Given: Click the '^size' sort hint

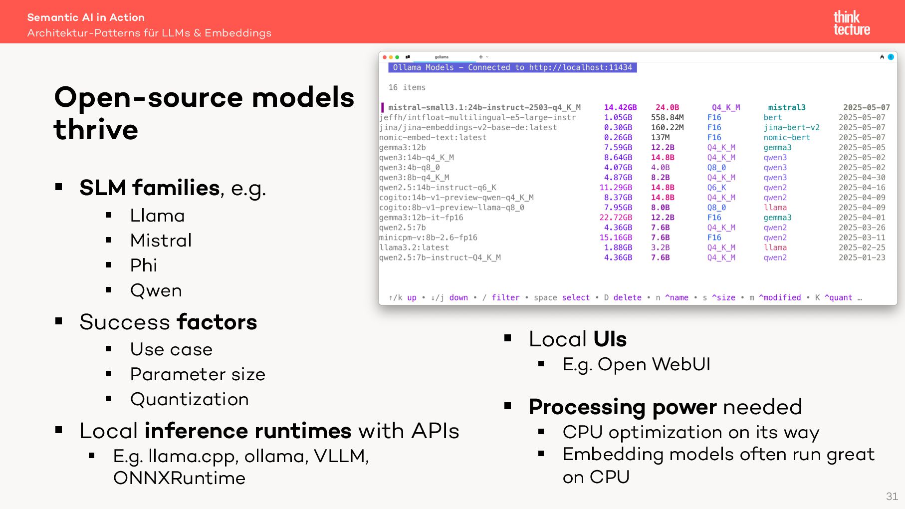Looking at the screenshot, I should coord(723,297).
